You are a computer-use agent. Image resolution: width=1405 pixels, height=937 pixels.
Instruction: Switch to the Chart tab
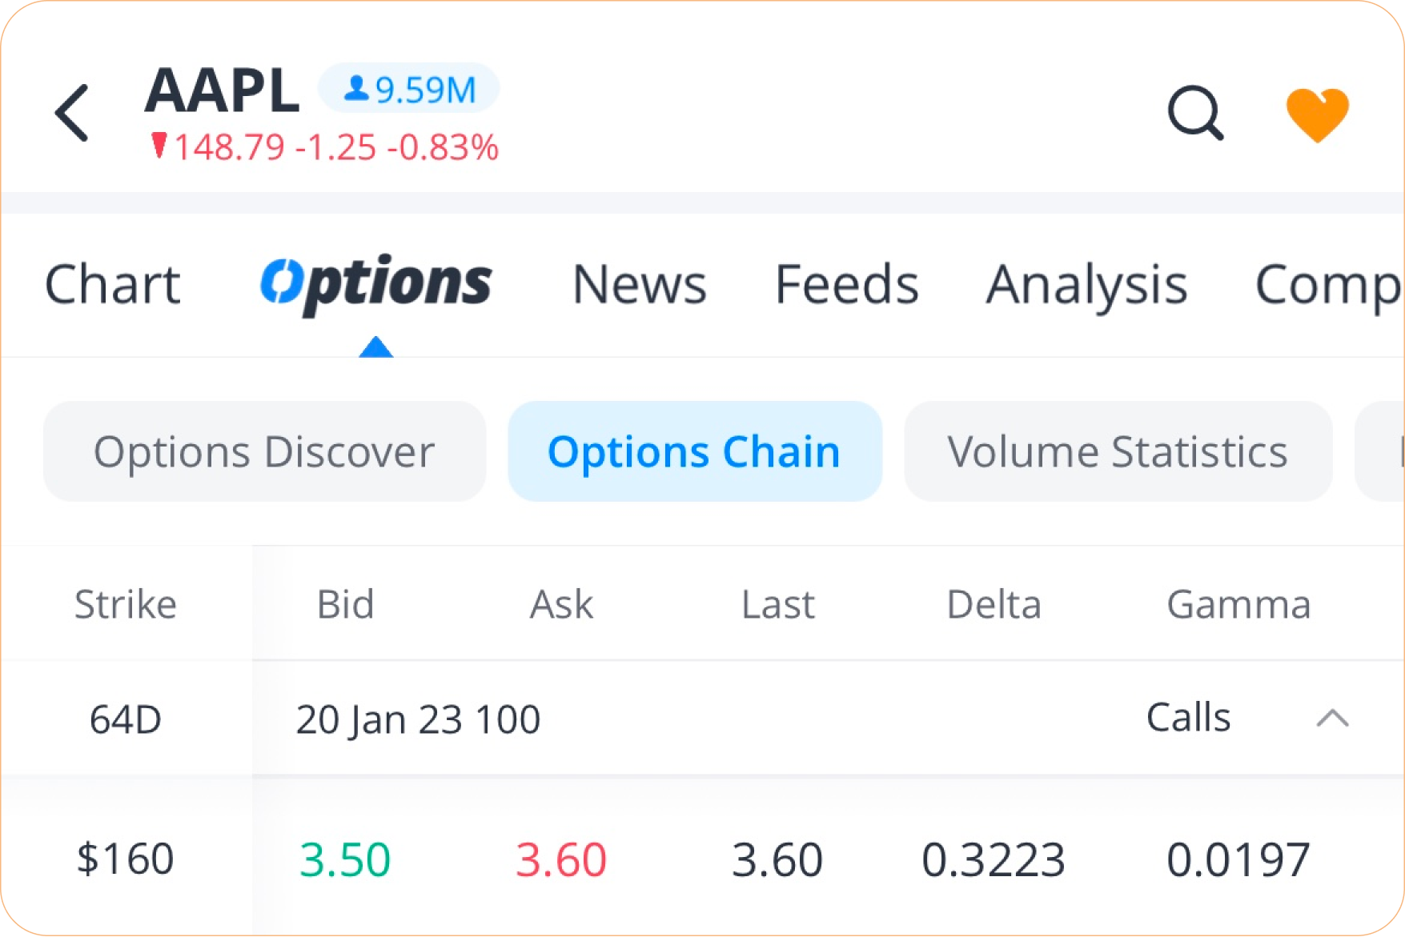click(x=113, y=285)
